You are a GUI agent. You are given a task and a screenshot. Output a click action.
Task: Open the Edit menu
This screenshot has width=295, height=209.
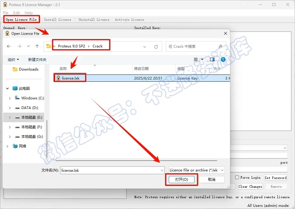[x=17, y=13]
